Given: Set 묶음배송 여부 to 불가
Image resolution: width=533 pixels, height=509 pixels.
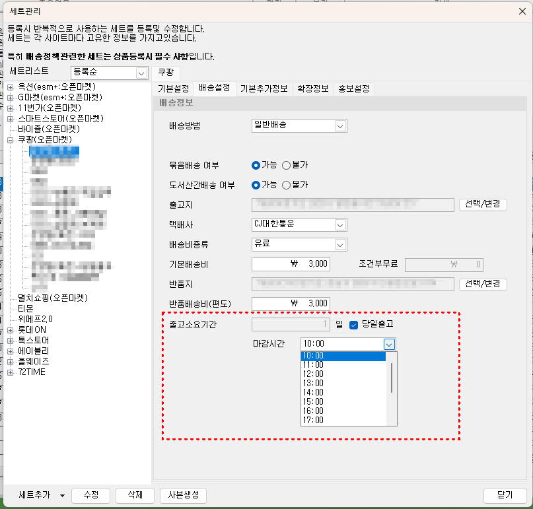Looking at the screenshot, I should [287, 165].
